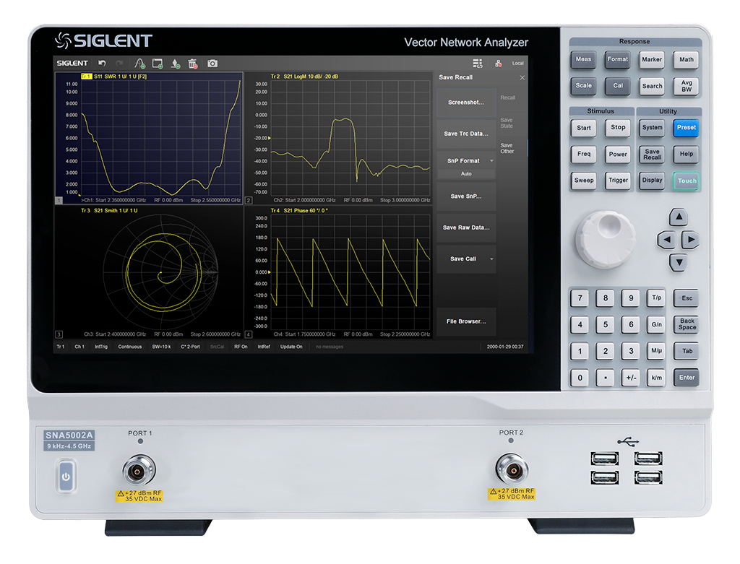Click the Sweep hardware key
740x564 pixels.
pos(584,181)
